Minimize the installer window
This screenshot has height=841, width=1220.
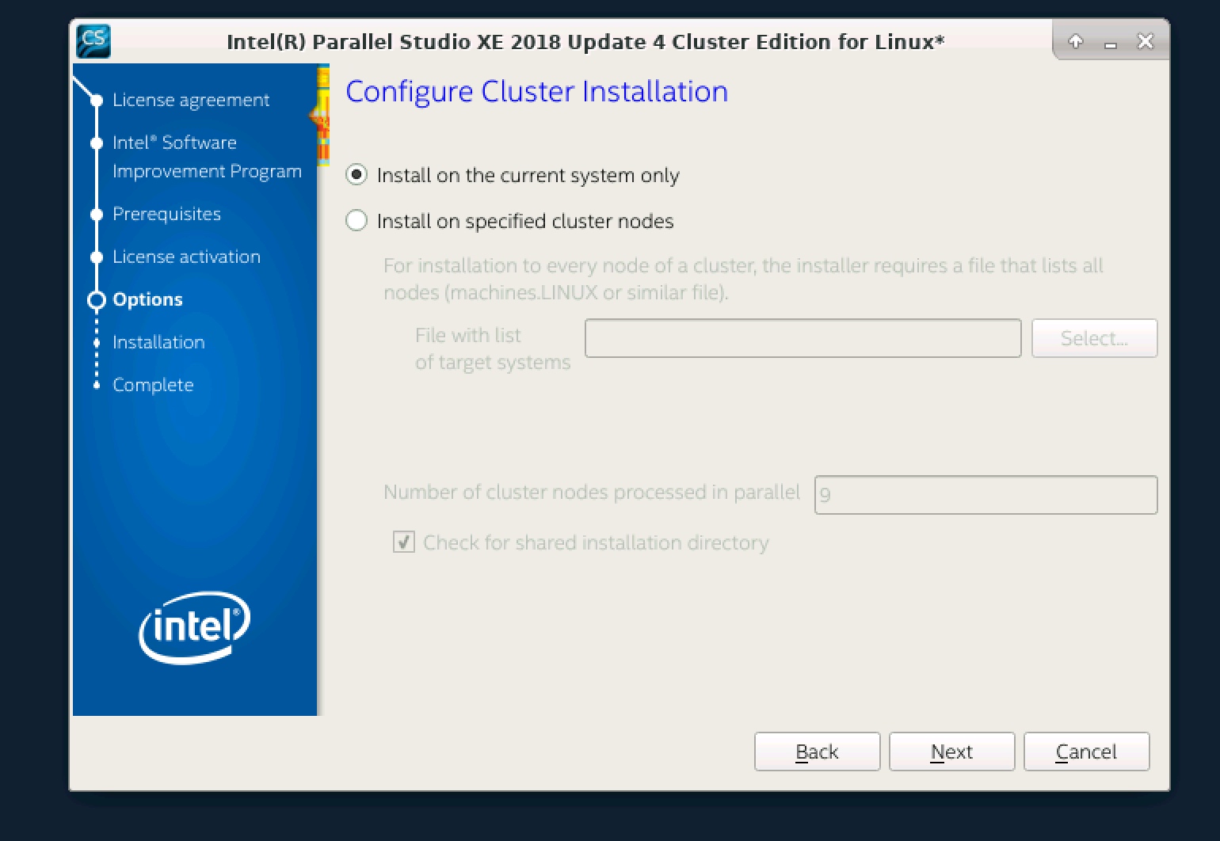click(x=1110, y=43)
